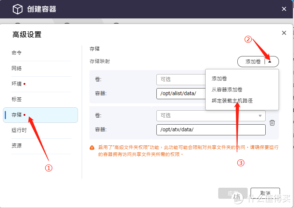Click the 存储映射 label
Viewport: 294px width, 208px height.
coord(100,62)
